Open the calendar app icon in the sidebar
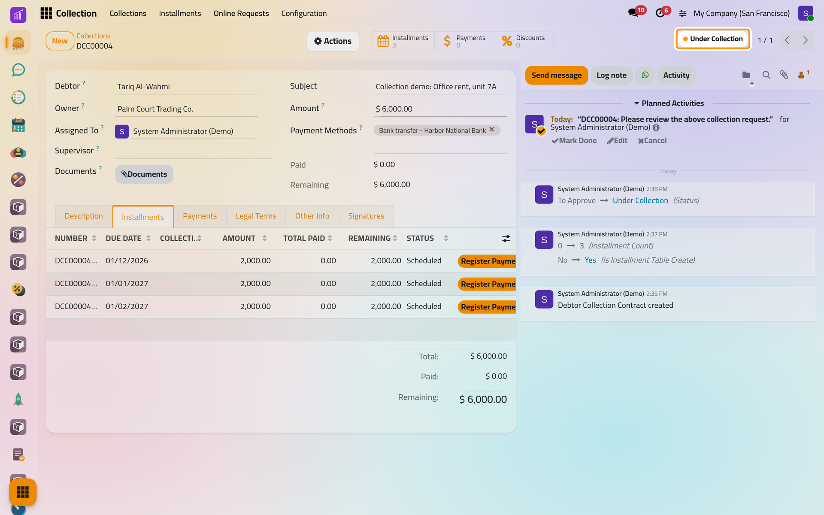 [x=18, y=125]
